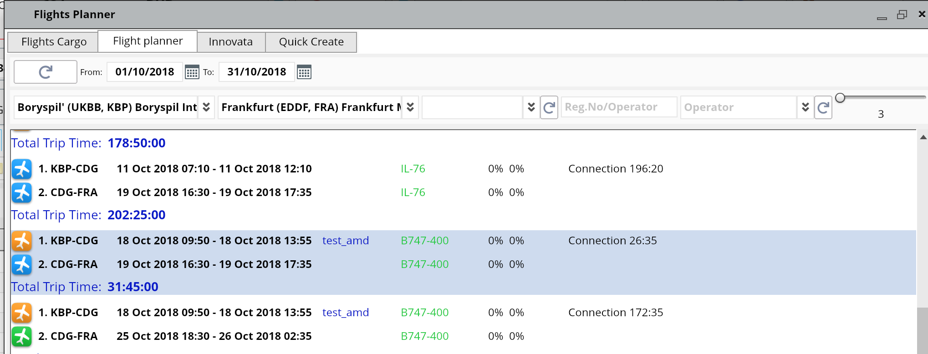928x354 pixels.
Task: Click the green plane icon for 25 Oct CDG-FRA
Action: tap(21, 336)
